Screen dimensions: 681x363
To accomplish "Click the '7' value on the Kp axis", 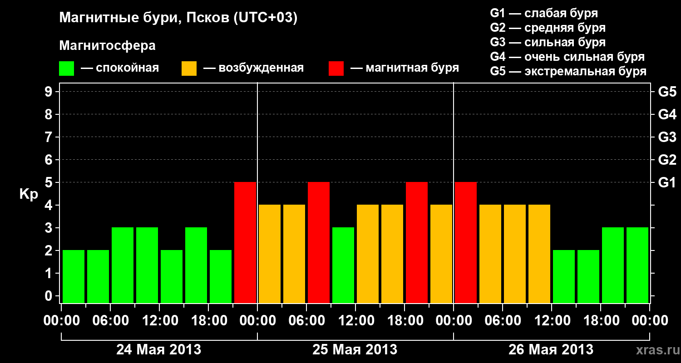I will point(49,137).
